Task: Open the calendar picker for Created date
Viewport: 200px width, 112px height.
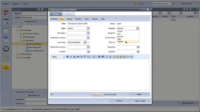Action: click(x=88, y=52)
